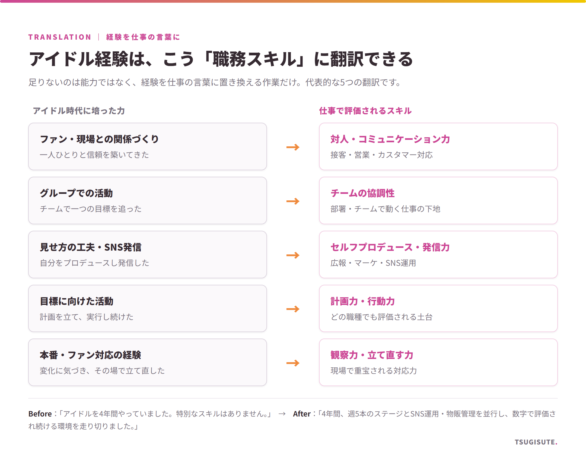This screenshot has height=467, width=586.
Task: Click the heading '本番・ファン対応の経験'
Action: [x=90, y=355]
